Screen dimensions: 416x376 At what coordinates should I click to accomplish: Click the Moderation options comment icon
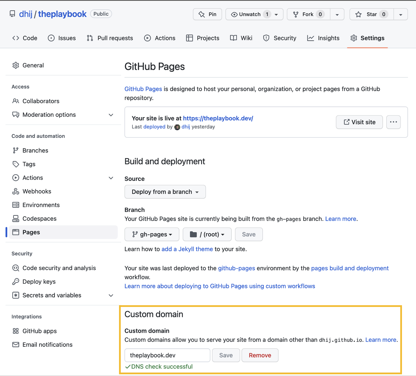pyautogui.click(x=16, y=115)
